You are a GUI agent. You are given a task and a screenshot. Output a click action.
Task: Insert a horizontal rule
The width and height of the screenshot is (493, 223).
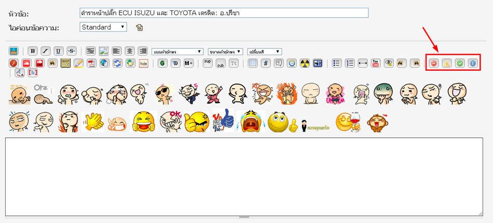[363, 63]
